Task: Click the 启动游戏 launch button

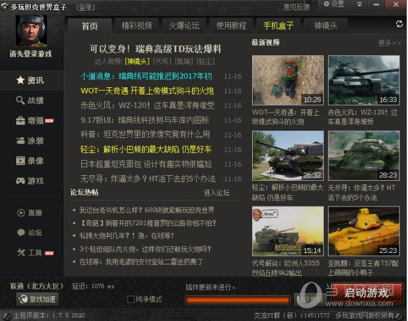Action: point(366,293)
